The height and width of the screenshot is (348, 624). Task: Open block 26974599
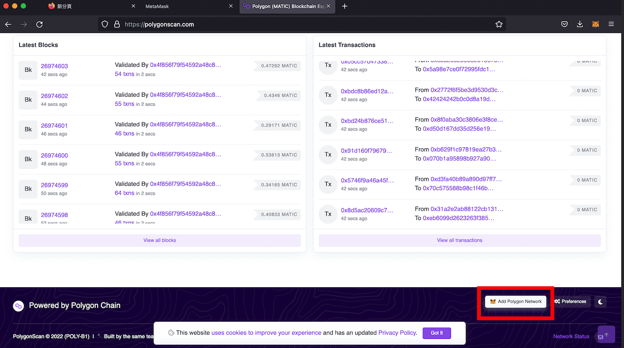coord(54,185)
